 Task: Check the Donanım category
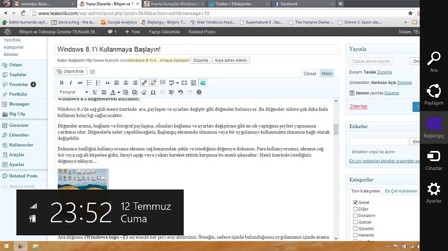pos(356,215)
